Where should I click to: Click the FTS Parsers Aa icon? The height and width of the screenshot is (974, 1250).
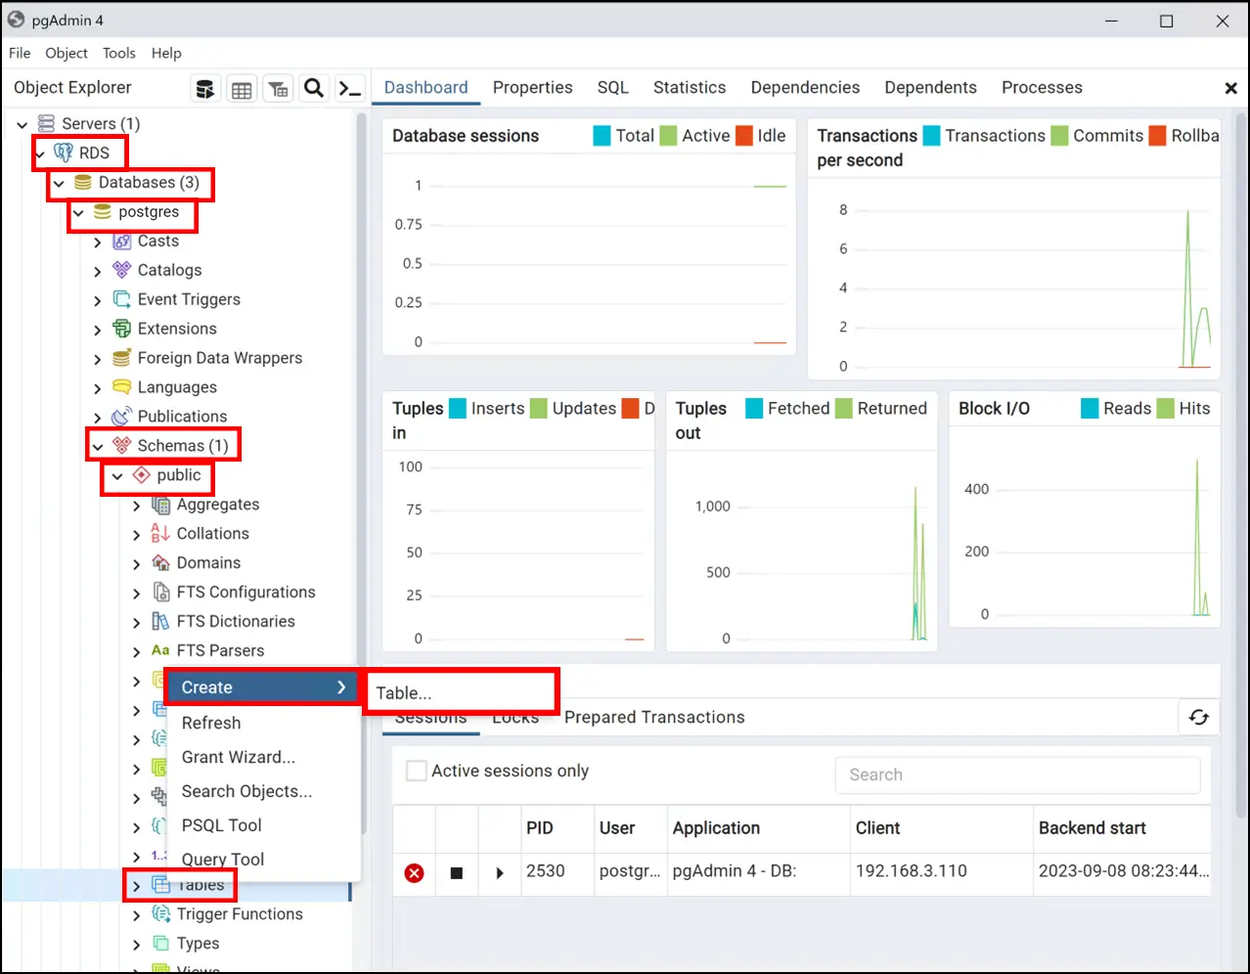click(x=161, y=650)
